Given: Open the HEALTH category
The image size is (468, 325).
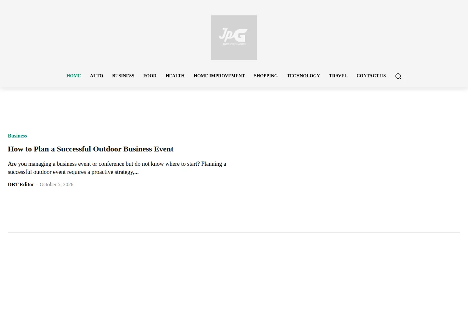Looking at the screenshot, I should pyautogui.click(x=175, y=76).
